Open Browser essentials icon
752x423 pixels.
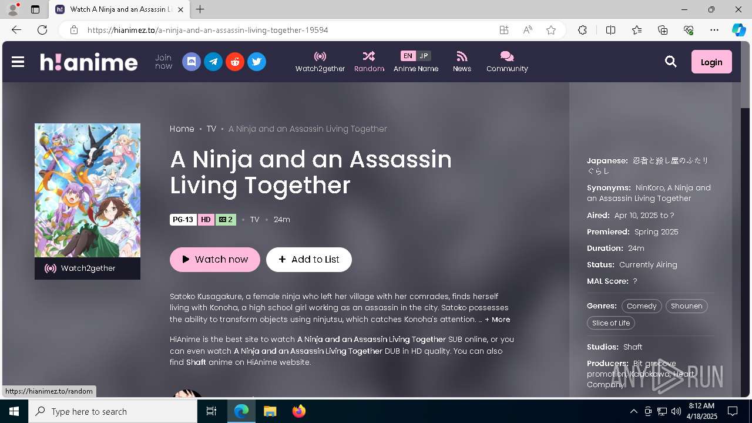(x=689, y=30)
